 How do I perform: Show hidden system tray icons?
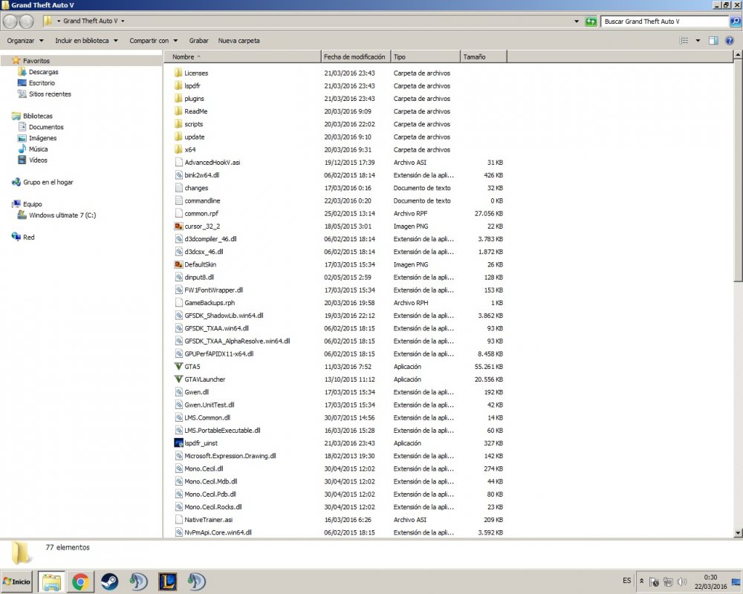[x=642, y=581]
